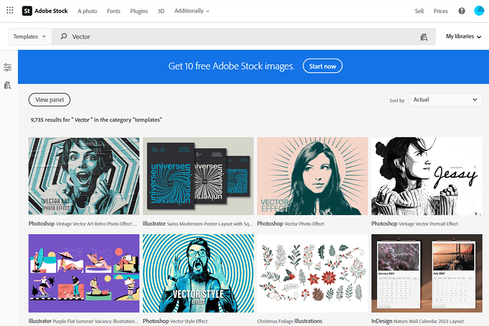
Task: Open the Fonts menu item
Action: coord(114,11)
